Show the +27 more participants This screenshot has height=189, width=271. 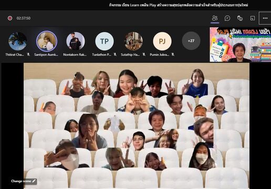coord(191,41)
